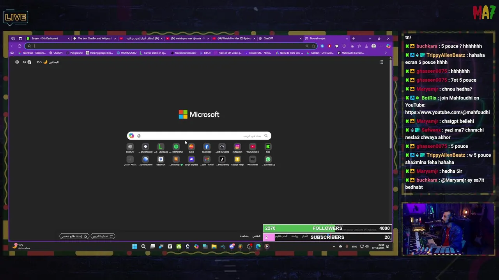Click the web search box field

point(199,136)
